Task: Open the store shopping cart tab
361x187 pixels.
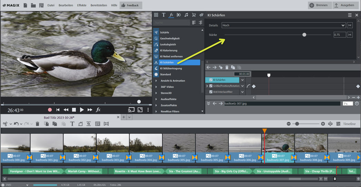Action: [x=194, y=15]
